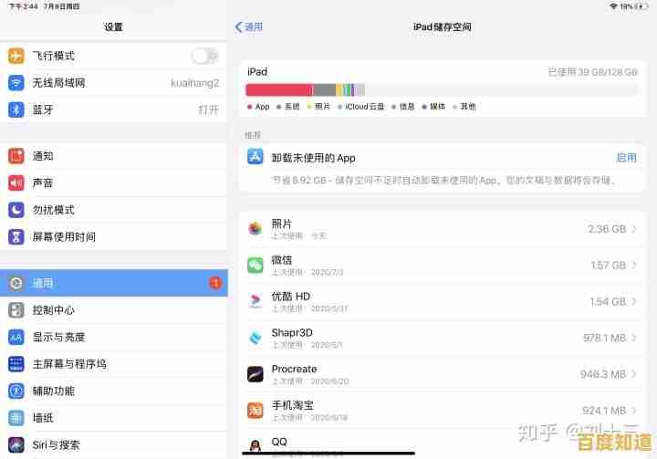The width and height of the screenshot is (657, 459).
Task: Tap the General (通用) gear icon
Action: (x=16, y=284)
